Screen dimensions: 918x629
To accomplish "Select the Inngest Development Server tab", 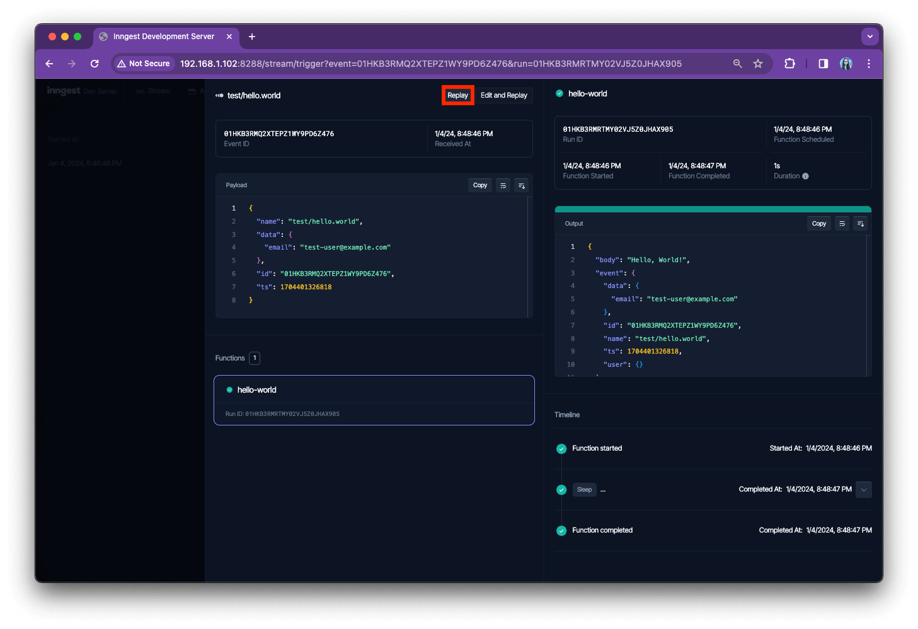I will (163, 37).
